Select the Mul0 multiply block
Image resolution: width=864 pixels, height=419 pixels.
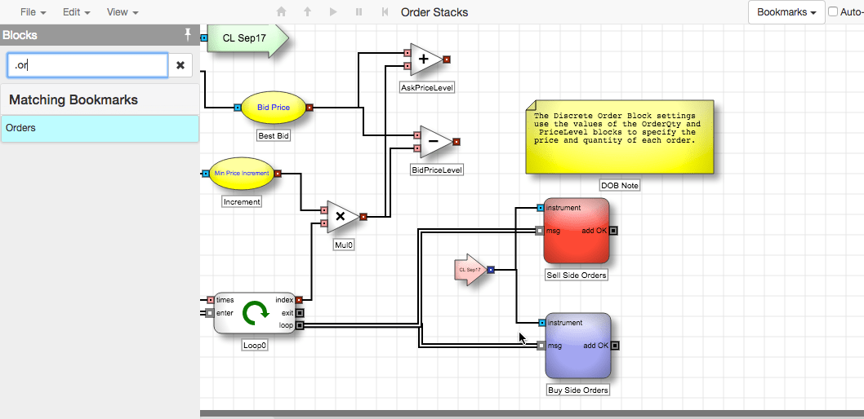(x=342, y=217)
